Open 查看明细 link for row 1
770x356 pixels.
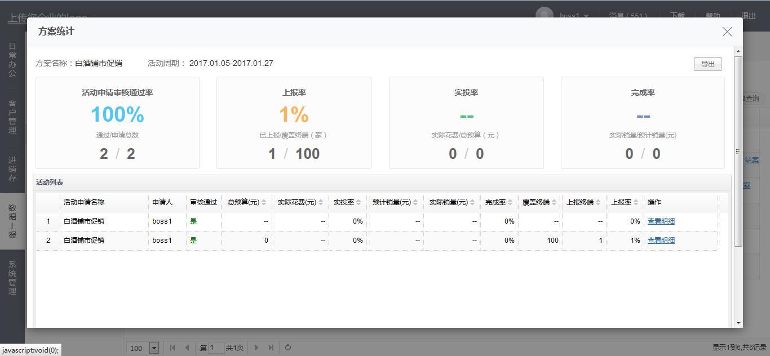(x=661, y=221)
